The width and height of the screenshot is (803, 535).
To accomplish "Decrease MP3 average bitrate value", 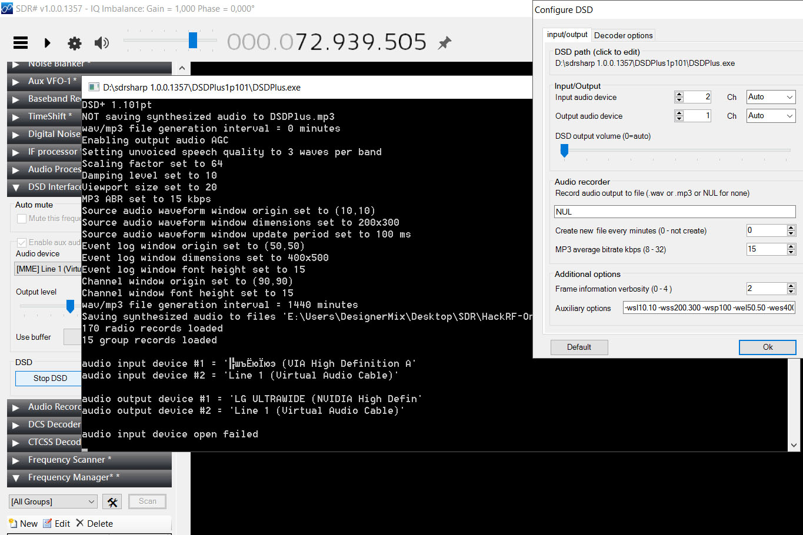I will pyautogui.click(x=791, y=252).
